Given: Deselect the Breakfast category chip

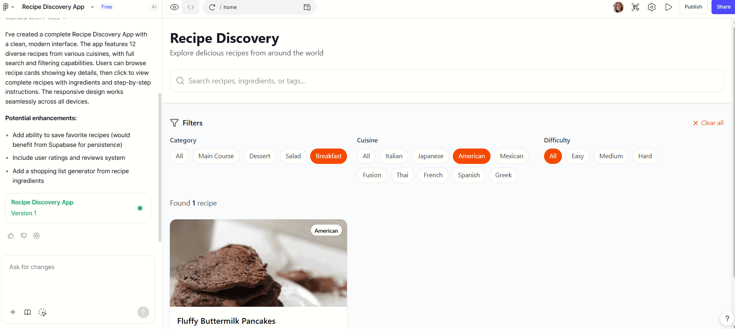Looking at the screenshot, I should click(328, 156).
